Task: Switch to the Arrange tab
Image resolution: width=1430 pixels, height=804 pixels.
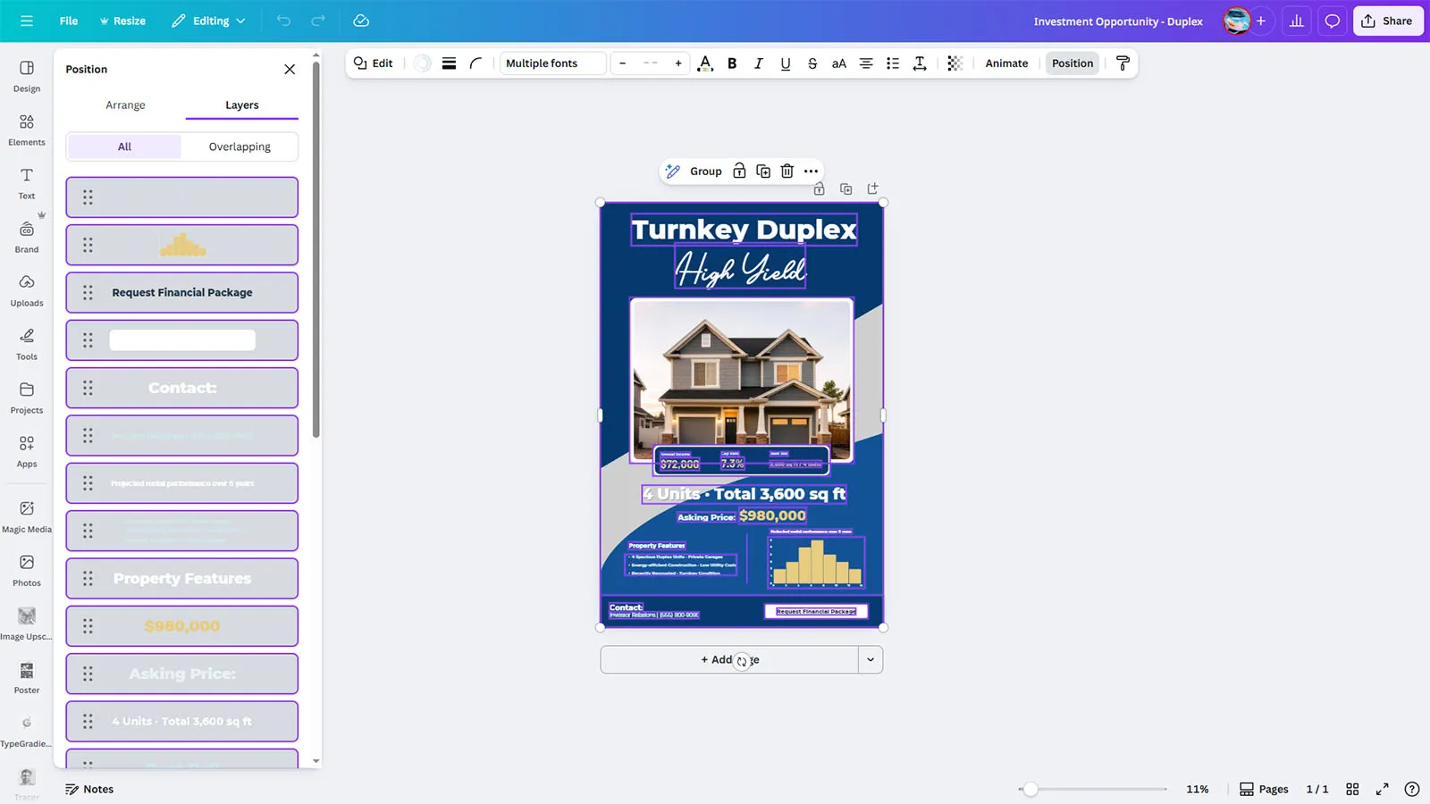Action: pos(125,105)
